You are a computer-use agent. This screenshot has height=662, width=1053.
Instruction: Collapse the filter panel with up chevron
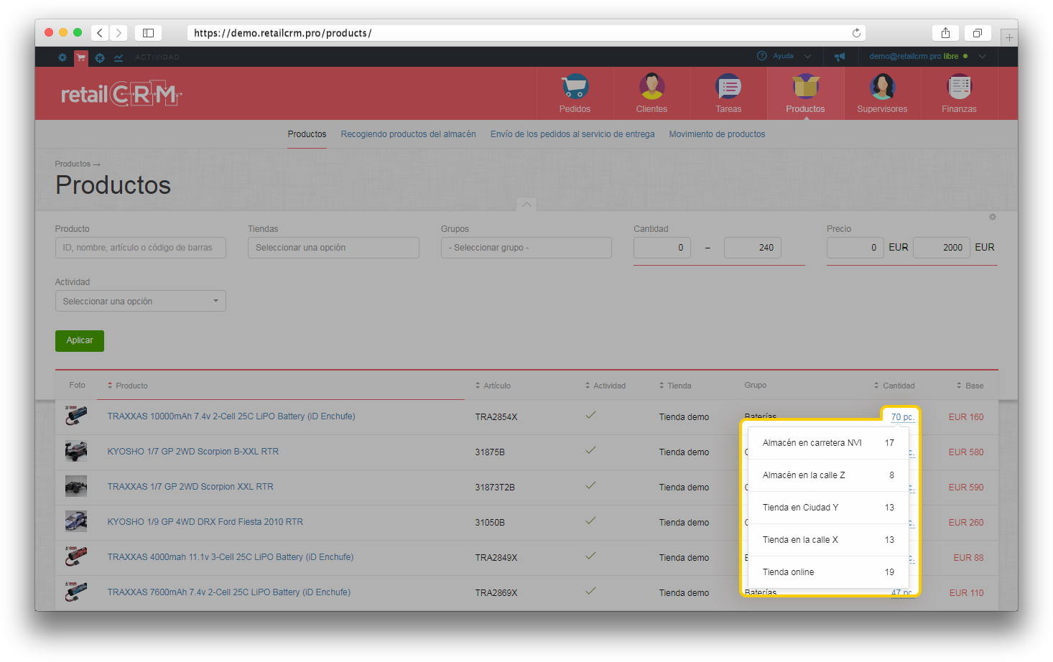(526, 205)
